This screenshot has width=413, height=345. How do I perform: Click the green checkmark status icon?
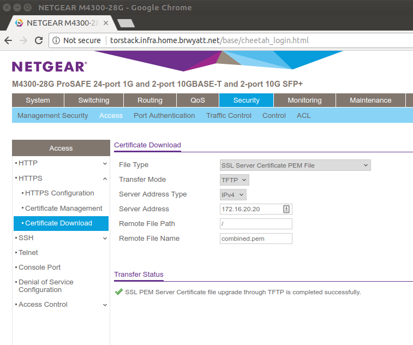(x=119, y=292)
